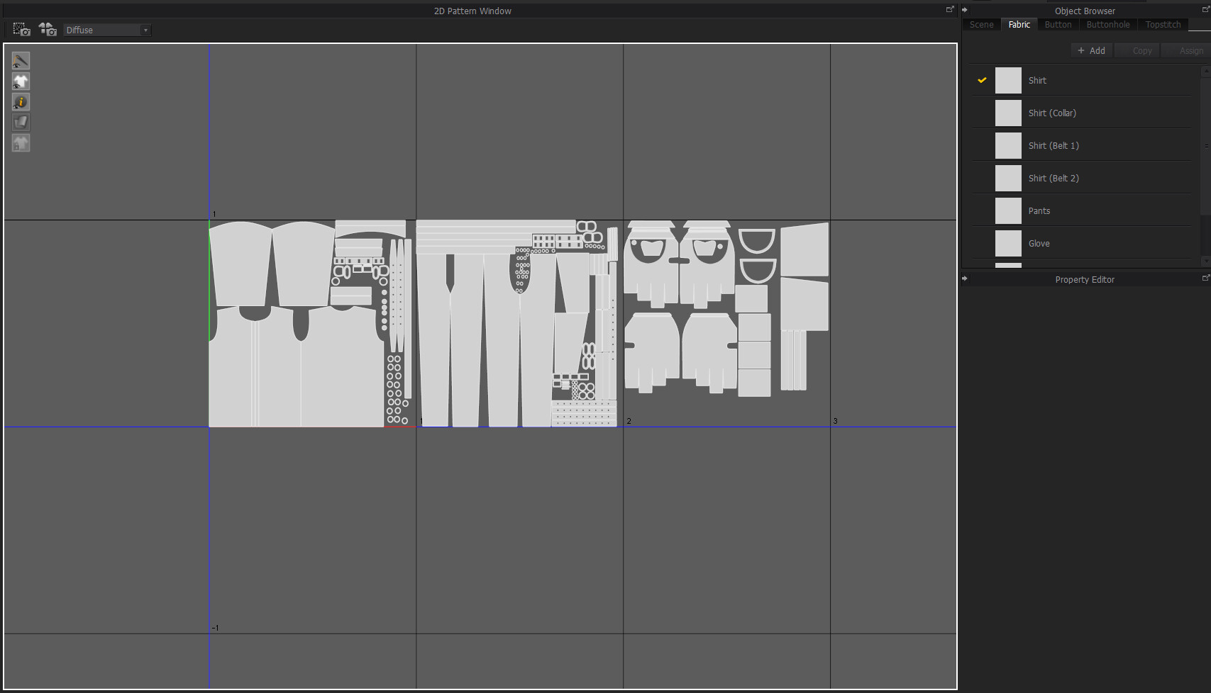
Task: Click the garment texture snapshot camera icon
Action: tap(48, 29)
